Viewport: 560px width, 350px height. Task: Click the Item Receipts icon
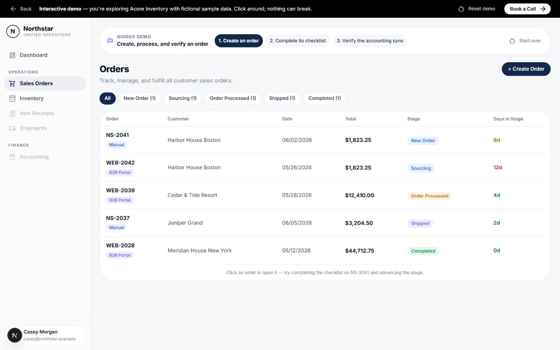[12, 114]
